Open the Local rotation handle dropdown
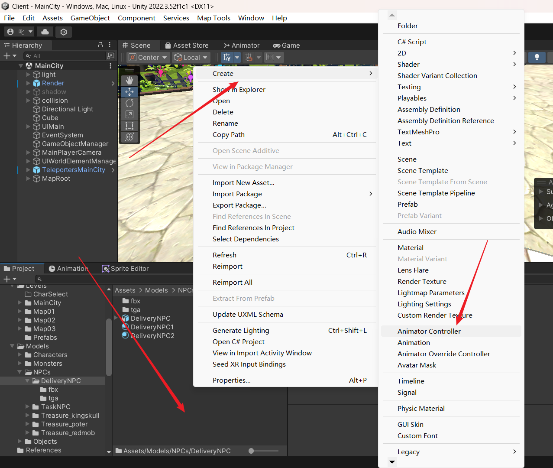Viewport: 553px width, 468px height. [191, 57]
